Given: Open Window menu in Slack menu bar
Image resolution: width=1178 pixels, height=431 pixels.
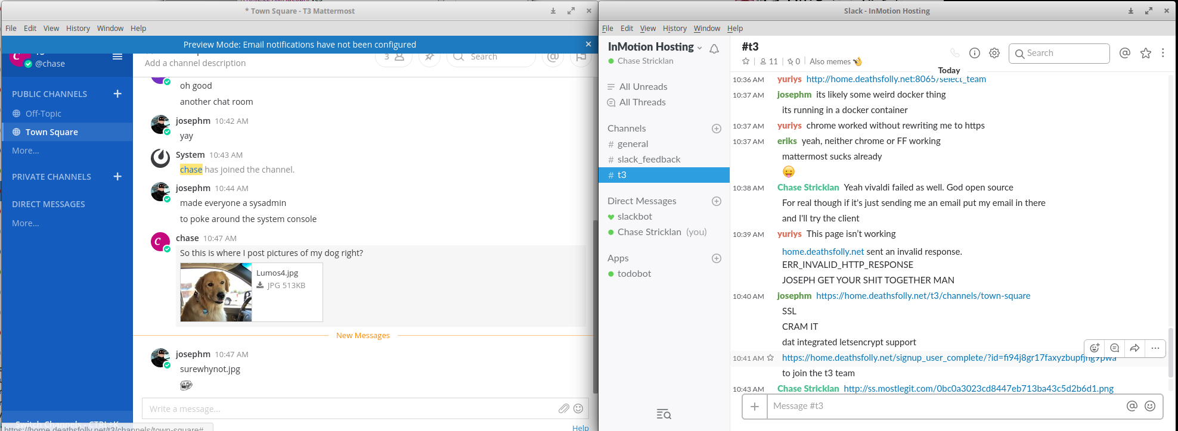Looking at the screenshot, I should (x=706, y=28).
